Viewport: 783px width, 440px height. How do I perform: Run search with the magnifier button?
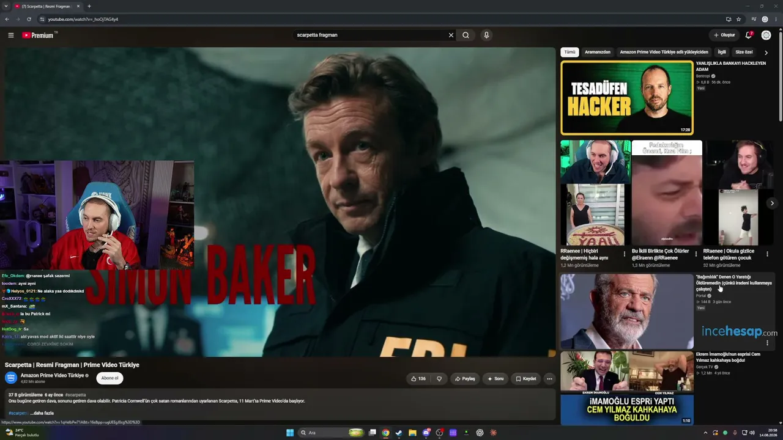[466, 35]
